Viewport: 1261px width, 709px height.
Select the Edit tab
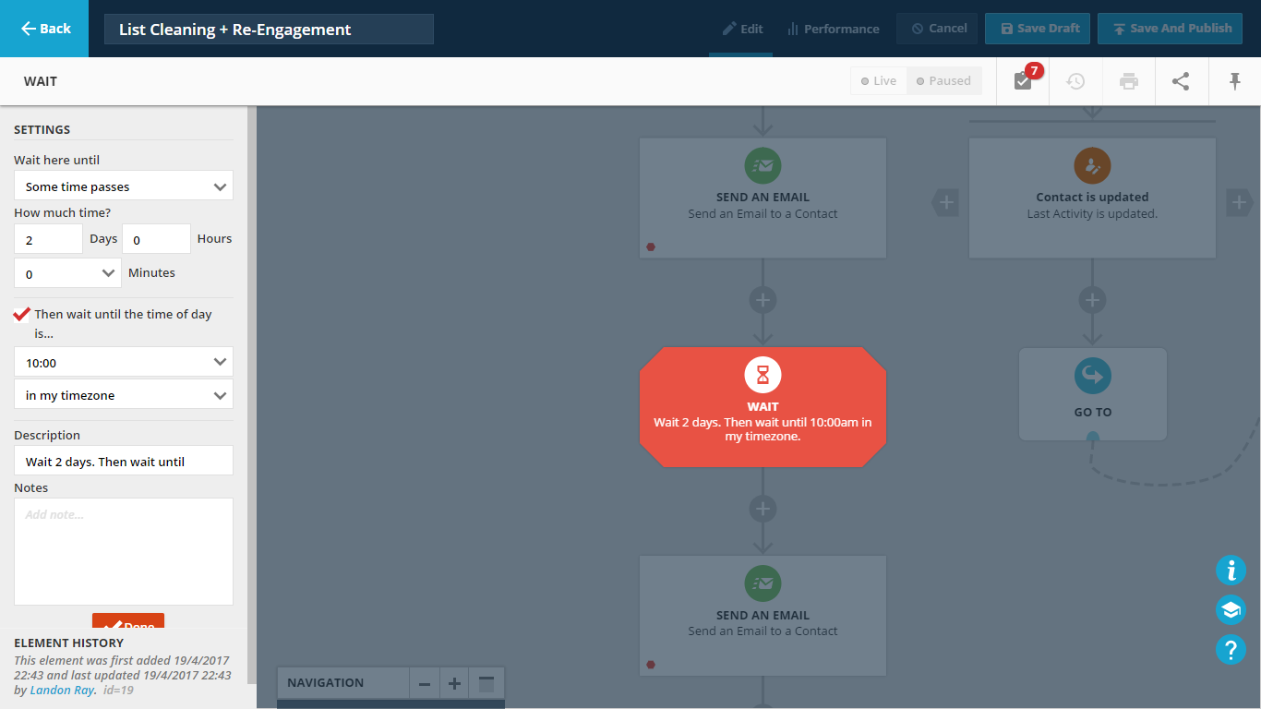pyautogui.click(x=742, y=29)
